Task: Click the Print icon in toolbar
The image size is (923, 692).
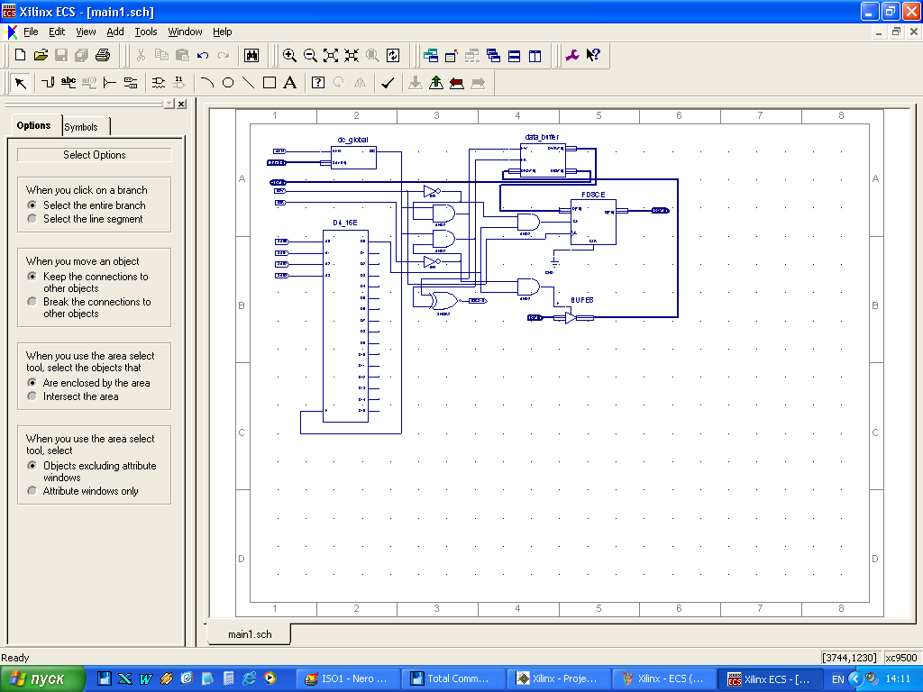Action: pos(103,56)
